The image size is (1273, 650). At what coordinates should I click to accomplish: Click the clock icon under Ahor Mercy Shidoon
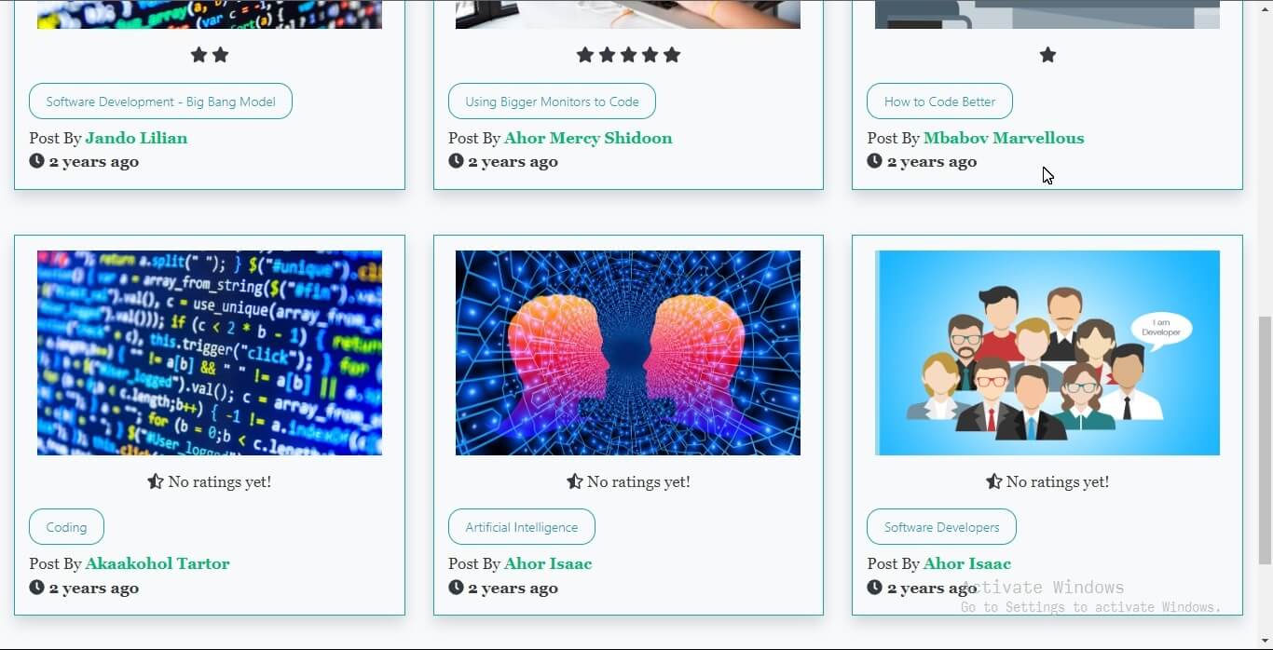(456, 161)
